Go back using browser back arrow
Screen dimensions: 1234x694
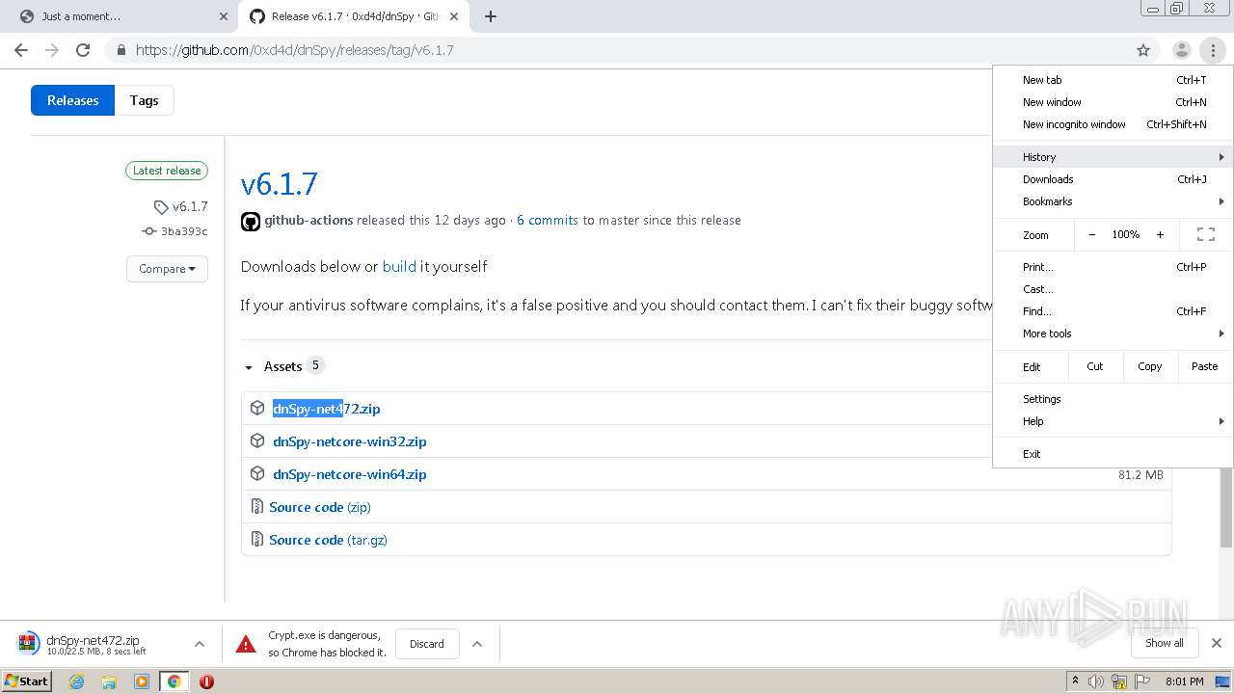click(x=21, y=50)
